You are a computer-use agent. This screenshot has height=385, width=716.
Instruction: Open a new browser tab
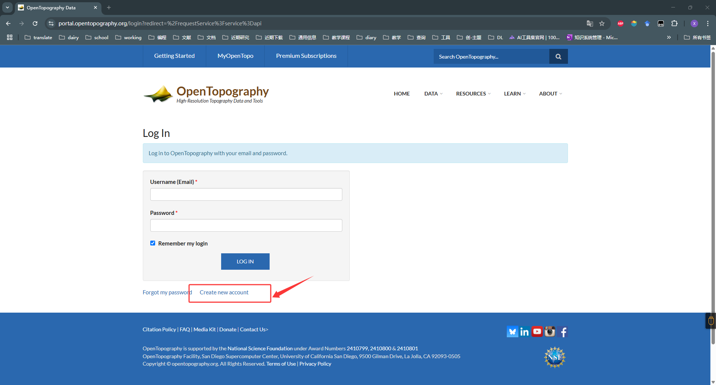coord(109,7)
